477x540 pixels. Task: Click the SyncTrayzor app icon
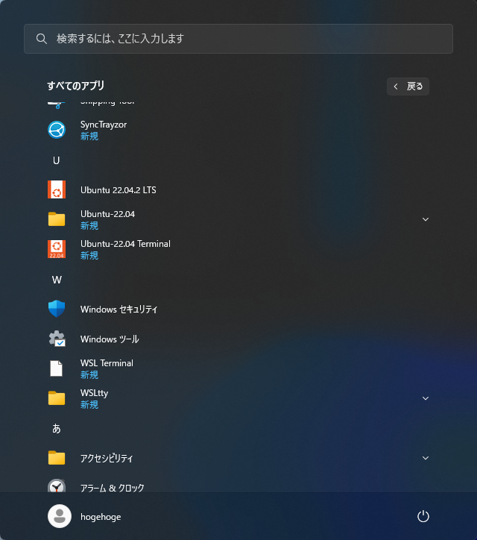point(57,130)
